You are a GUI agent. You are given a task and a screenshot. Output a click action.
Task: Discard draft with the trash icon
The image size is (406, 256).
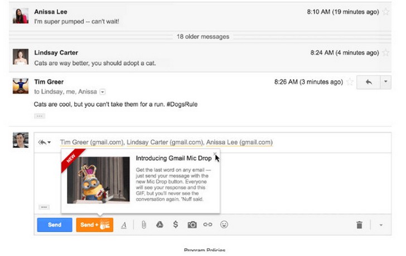pos(359,225)
